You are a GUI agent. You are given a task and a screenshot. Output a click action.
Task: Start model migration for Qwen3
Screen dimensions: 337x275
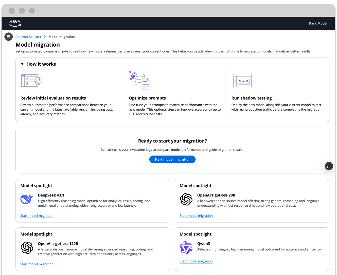click(196, 261)
